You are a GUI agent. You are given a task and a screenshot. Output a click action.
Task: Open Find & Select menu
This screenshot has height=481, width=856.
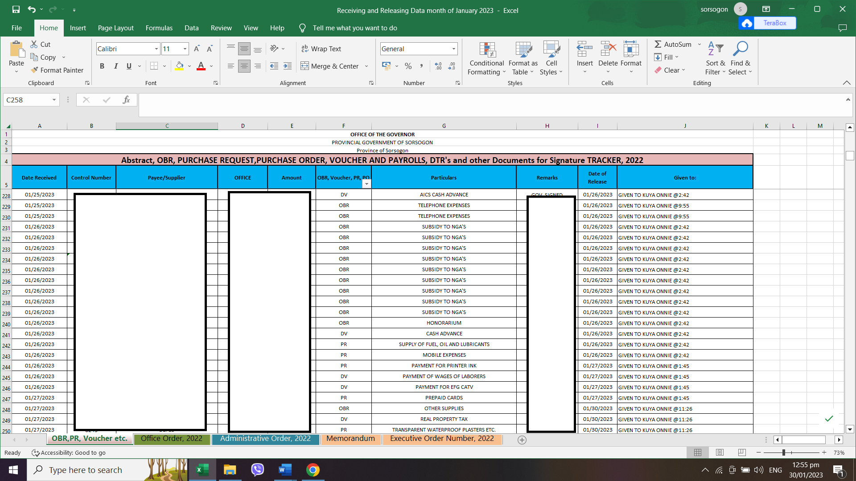[x=740, y=58]
